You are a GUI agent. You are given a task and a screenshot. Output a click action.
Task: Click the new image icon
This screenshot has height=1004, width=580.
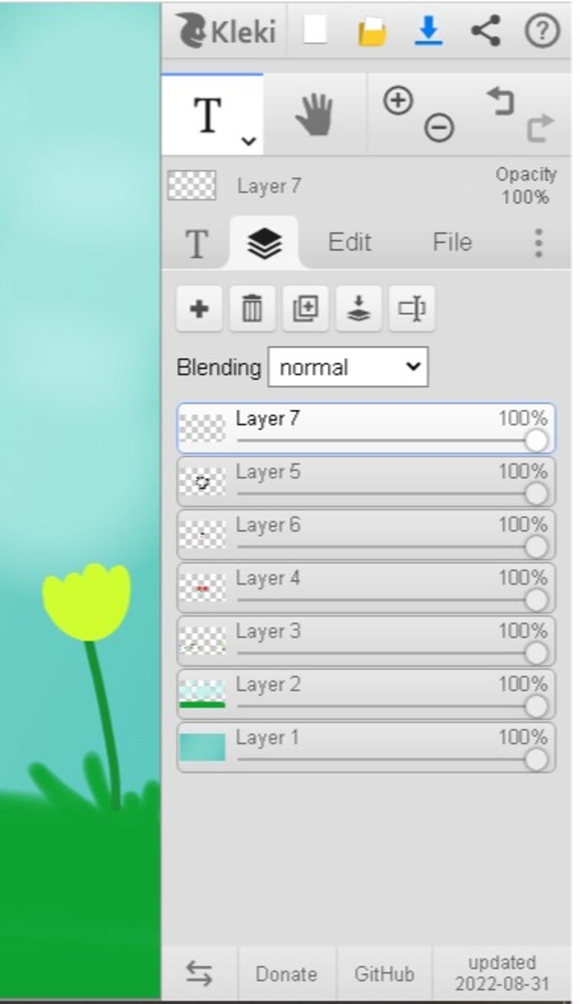pos(315,30)
